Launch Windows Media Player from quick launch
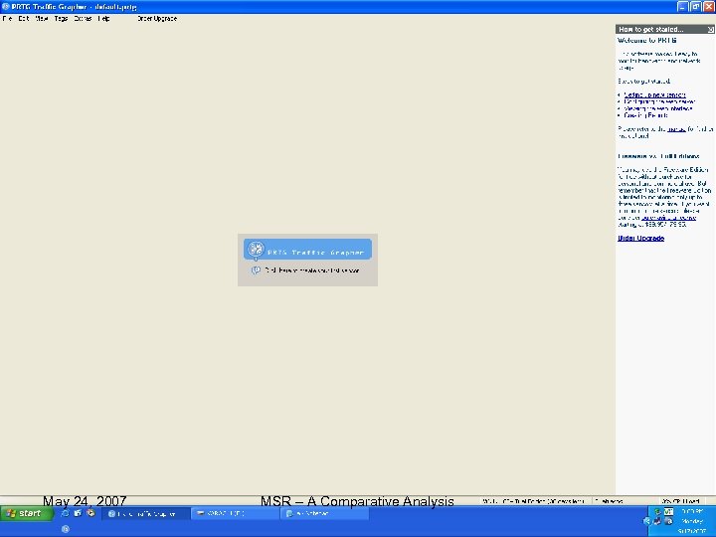The image size is (716, 537). (x=90, y=513)
